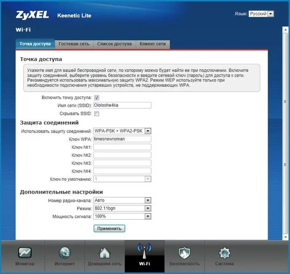Click the scrollbar up arrow
Image resolution: width=290 pixels, height=274 pixels.
285,29
